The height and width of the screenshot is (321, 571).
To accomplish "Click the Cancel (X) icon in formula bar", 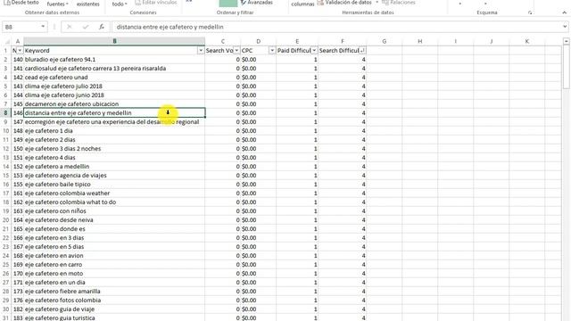I will (x=70, y=27).
